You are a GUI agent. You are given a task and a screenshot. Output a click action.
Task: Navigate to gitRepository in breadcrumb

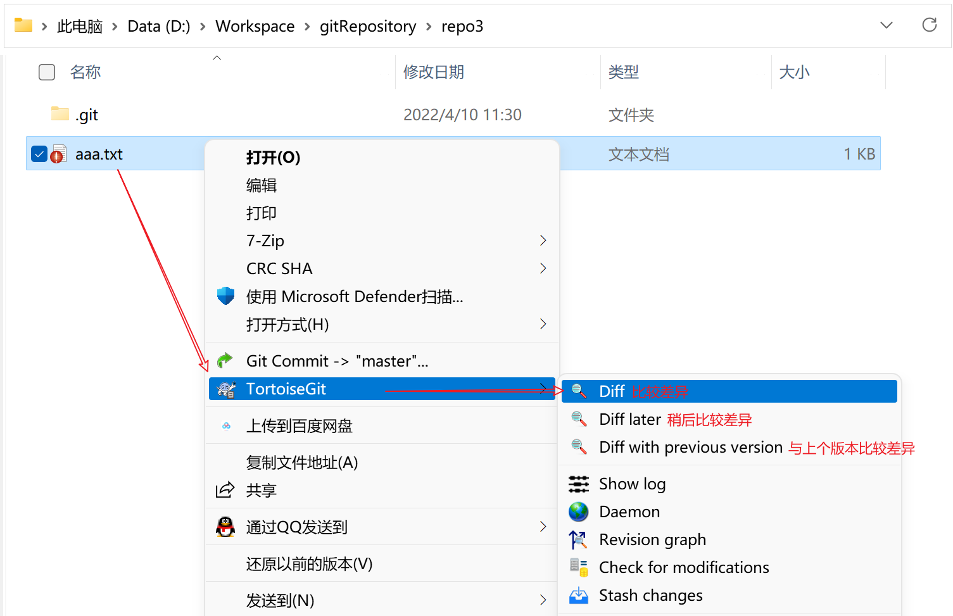[368, 27]
